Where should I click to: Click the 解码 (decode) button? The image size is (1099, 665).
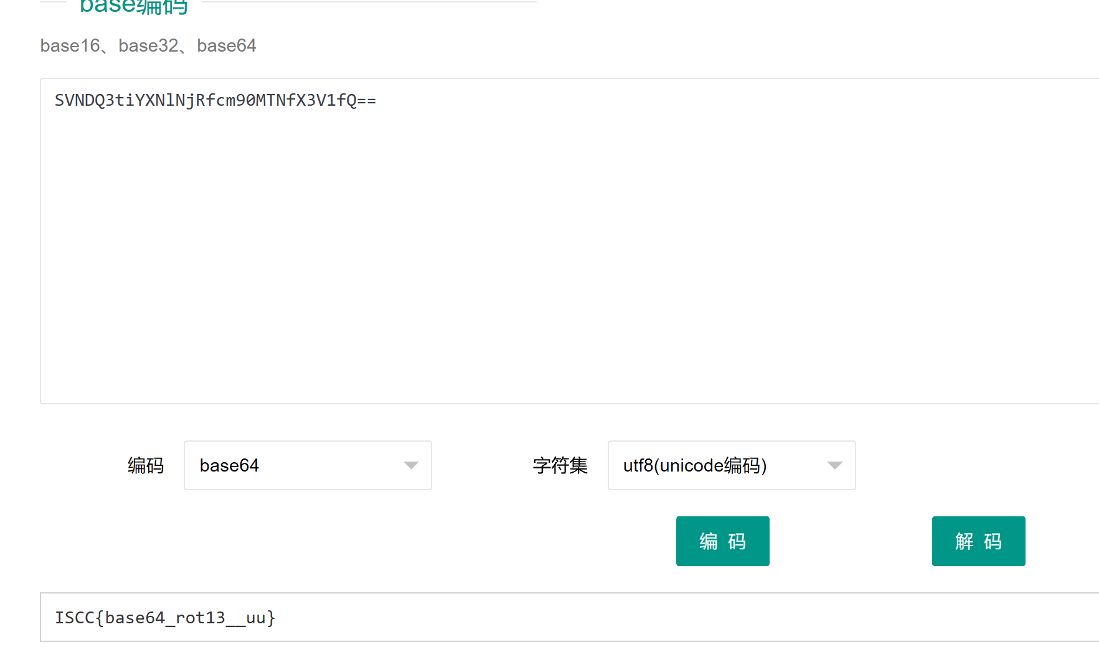tap(978, 541)
